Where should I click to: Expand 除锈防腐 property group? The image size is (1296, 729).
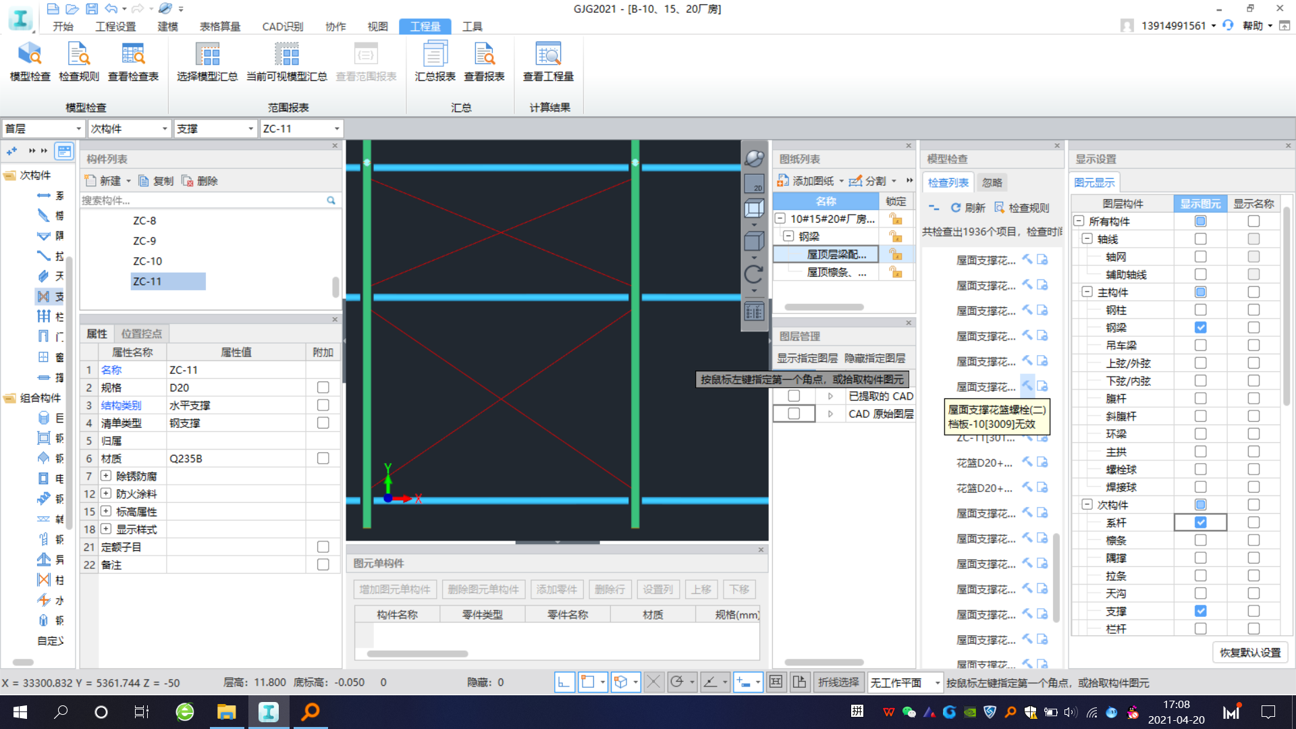106,476
